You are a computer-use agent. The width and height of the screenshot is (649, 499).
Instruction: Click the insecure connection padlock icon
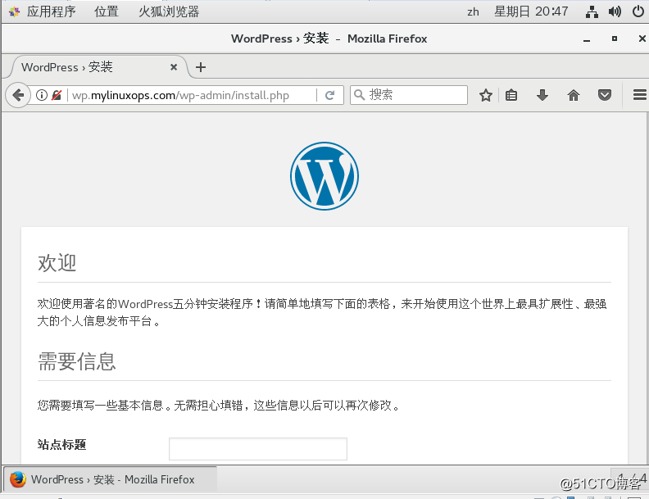pyautogui.click(x=57, y=95)
